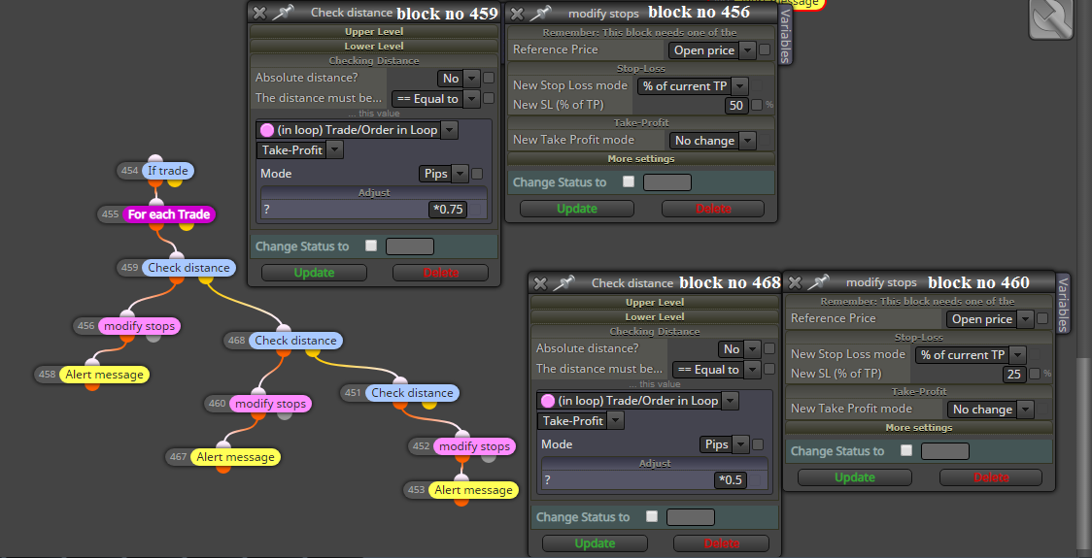Check Change Status to box in block 459
This screenshot has width=1092, height=558.
[370, 246]
